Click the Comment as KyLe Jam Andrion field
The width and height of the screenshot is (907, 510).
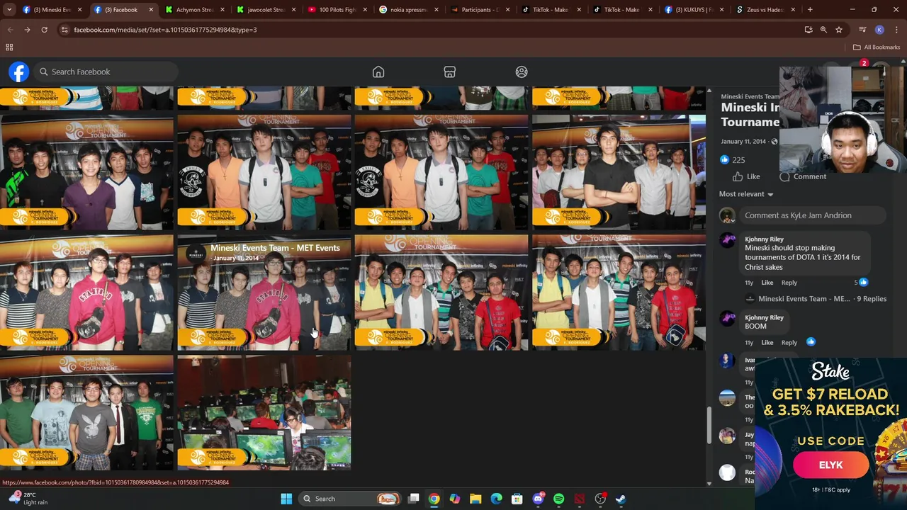point(813,215)
